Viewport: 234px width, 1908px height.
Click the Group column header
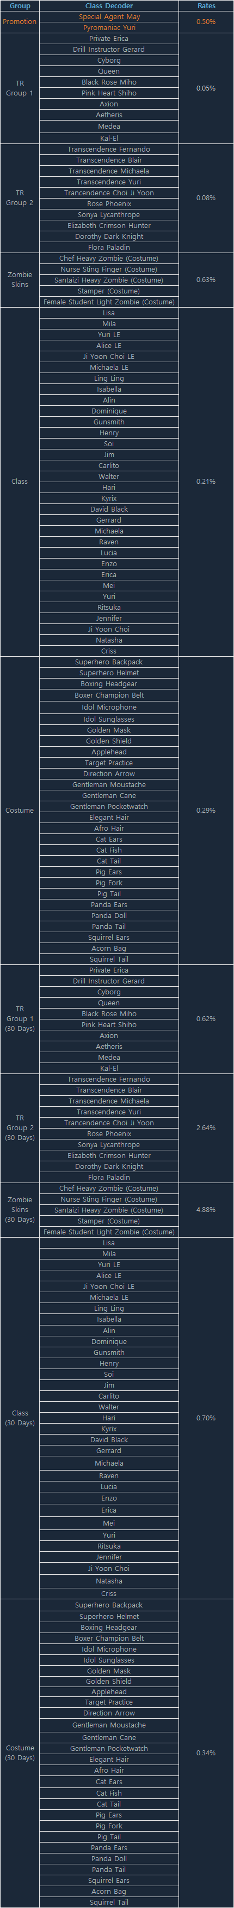20,6
